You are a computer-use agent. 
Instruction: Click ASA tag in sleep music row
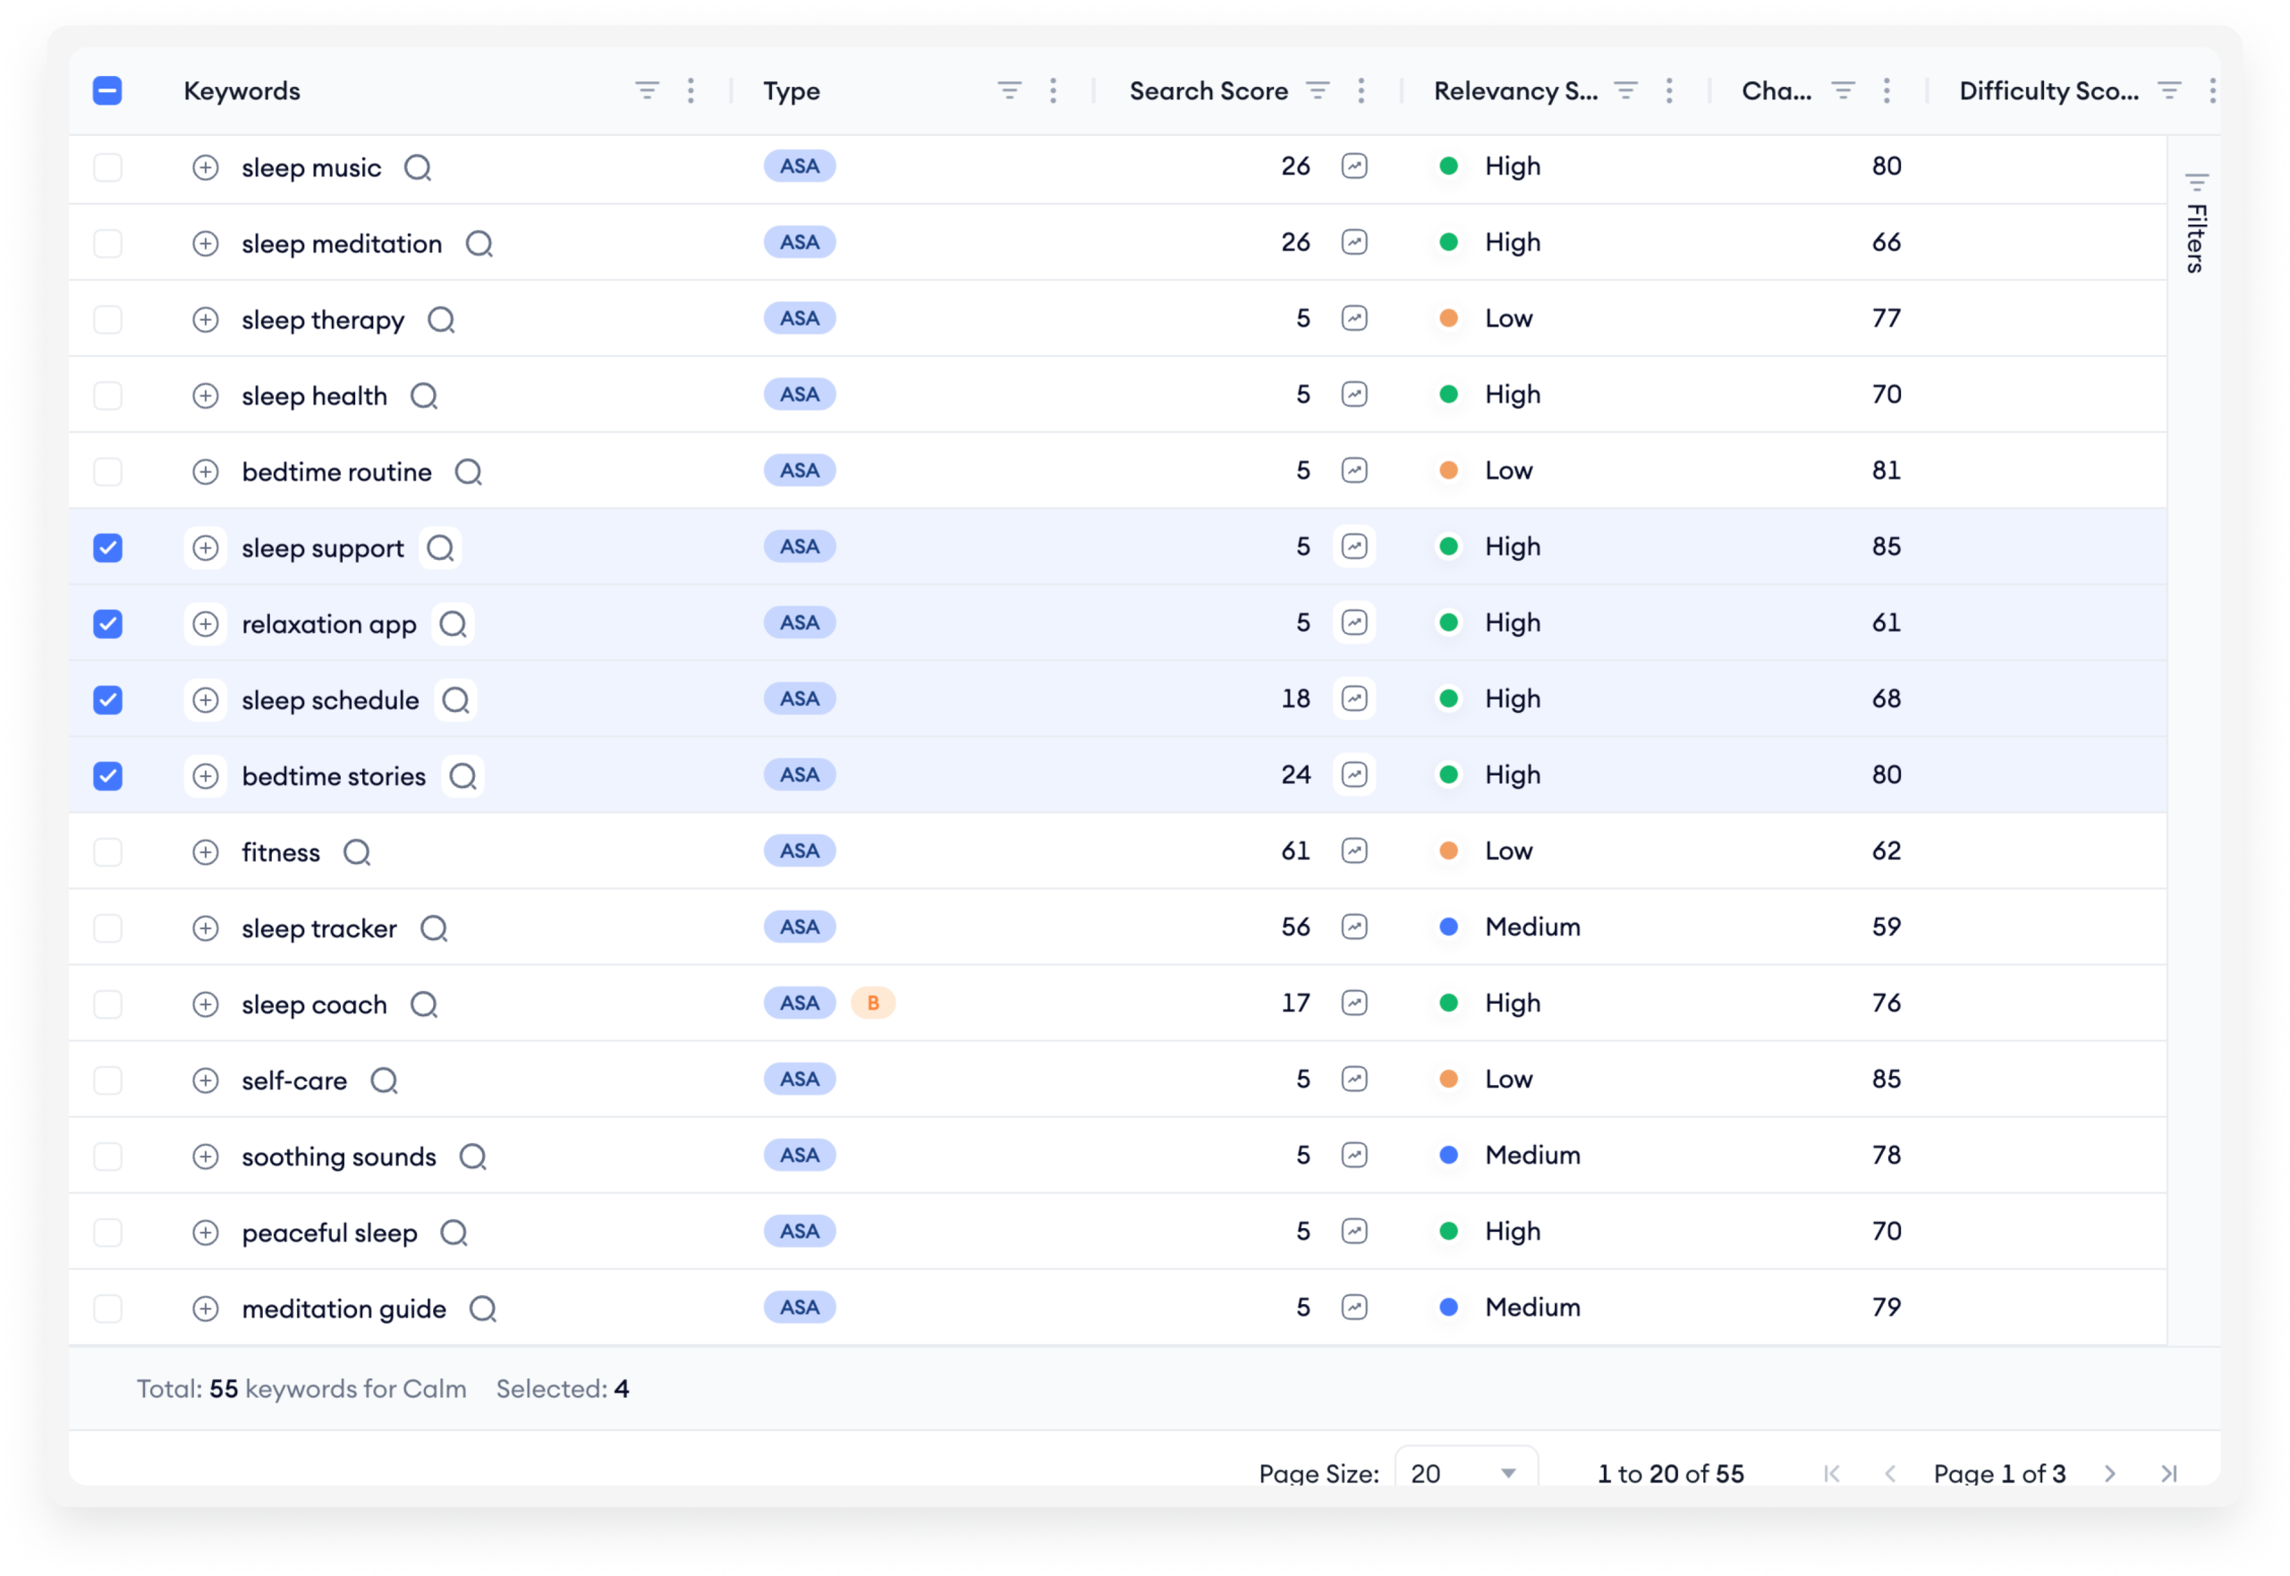point(799,165)
